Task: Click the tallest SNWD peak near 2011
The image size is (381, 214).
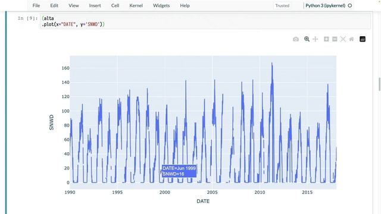Action: point(272,64)
